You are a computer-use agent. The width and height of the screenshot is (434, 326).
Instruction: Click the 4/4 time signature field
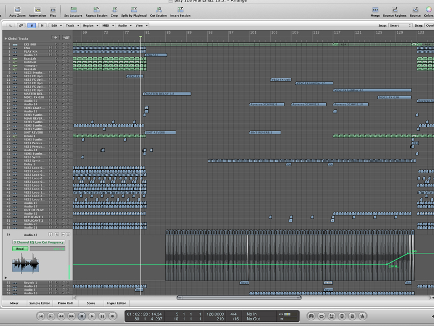pos(234,314)
